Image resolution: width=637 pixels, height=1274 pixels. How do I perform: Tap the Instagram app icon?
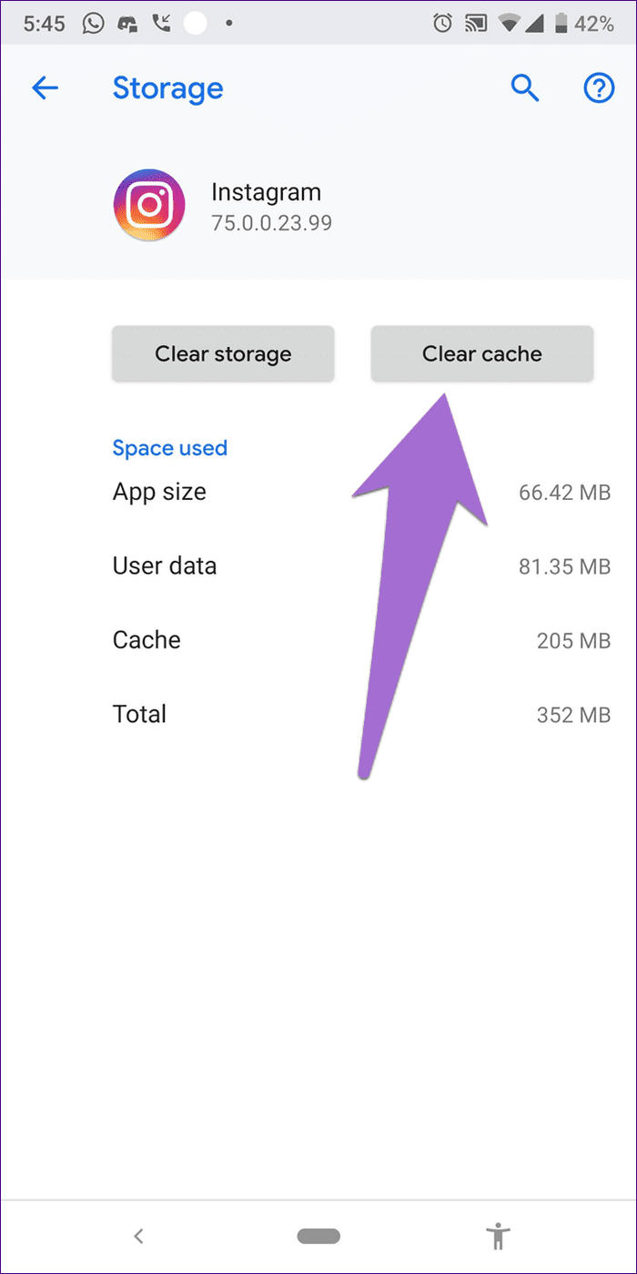[149, 206]
